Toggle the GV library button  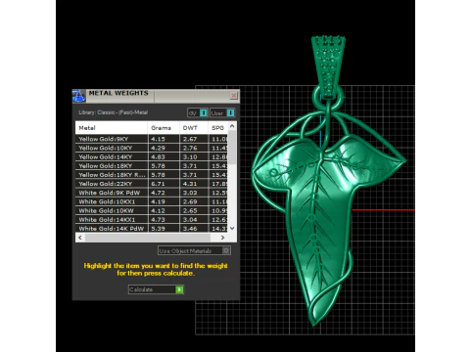pos(198,112)
